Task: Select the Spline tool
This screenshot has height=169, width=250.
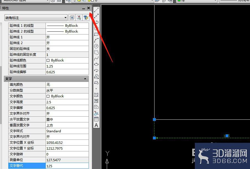Action: click(x=96, y=58)
